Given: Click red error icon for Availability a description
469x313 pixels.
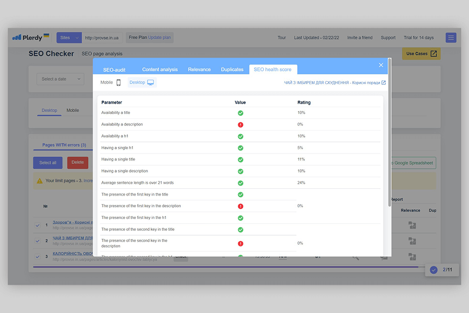Looking at the screenshot, I should [x=240, y=125].
